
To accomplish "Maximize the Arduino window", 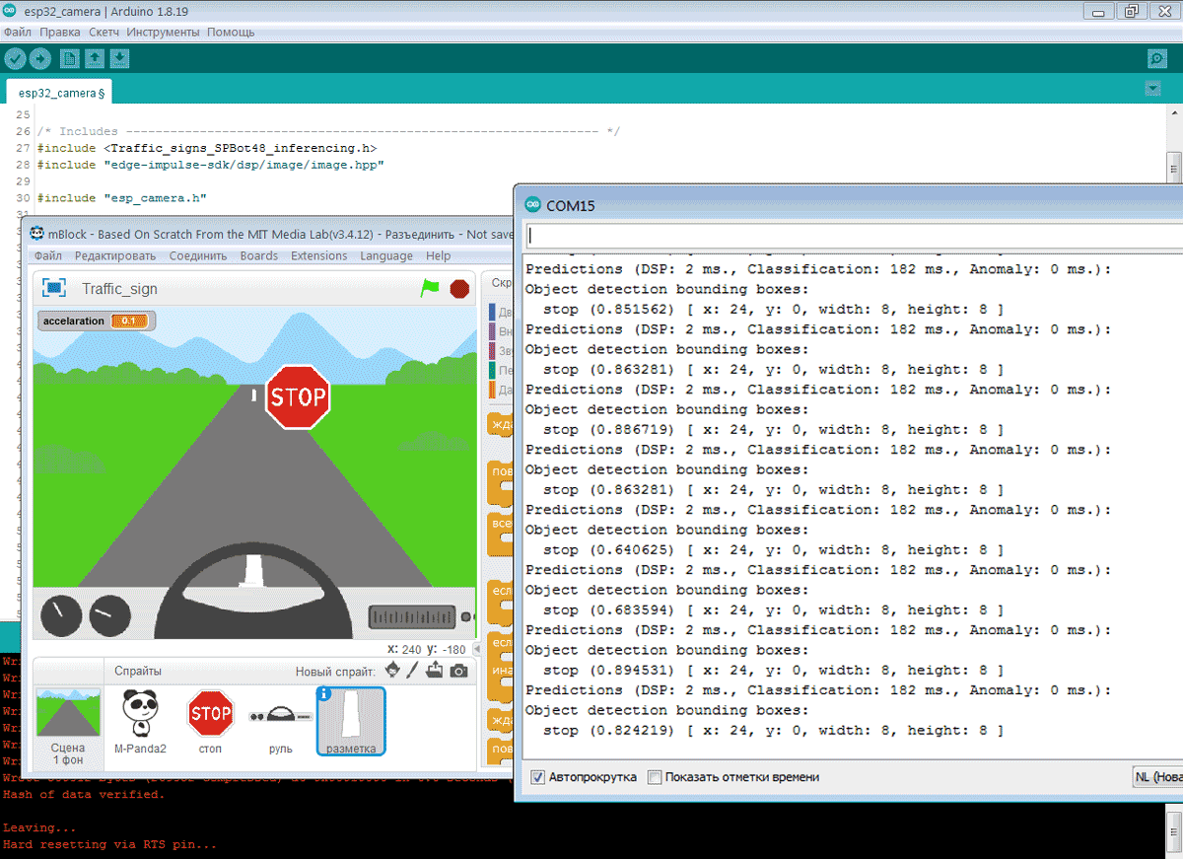I will click(1132, 11).
